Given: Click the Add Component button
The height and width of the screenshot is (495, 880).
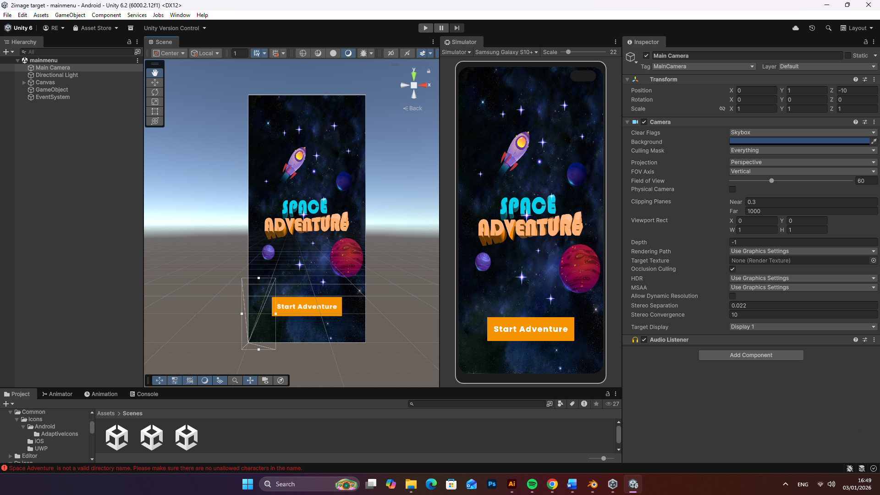Looking at the screenshot, I should [751, 355].
